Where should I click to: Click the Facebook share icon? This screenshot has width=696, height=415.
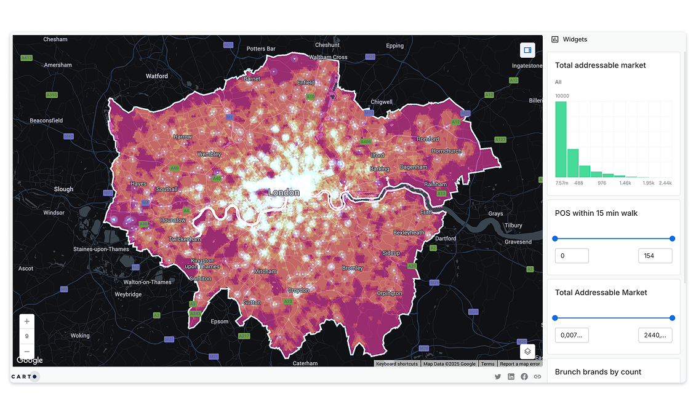click(524, 376)
